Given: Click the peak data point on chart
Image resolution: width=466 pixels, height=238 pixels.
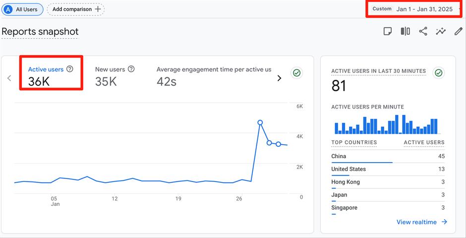Looking at the screenshot, I should point(260,122).
